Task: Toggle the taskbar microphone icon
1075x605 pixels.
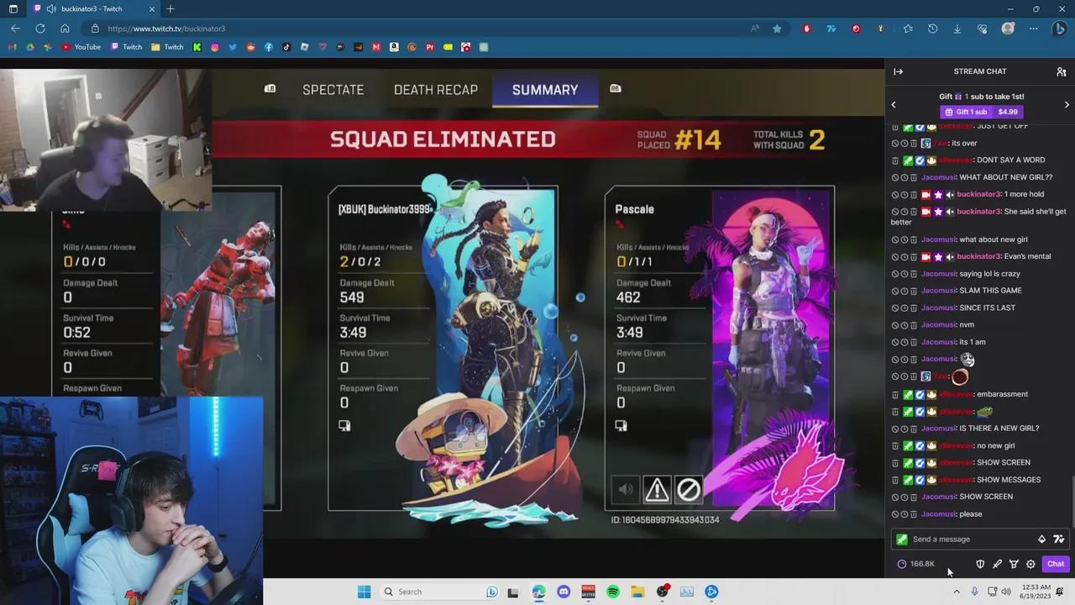Action: (974, 592)
